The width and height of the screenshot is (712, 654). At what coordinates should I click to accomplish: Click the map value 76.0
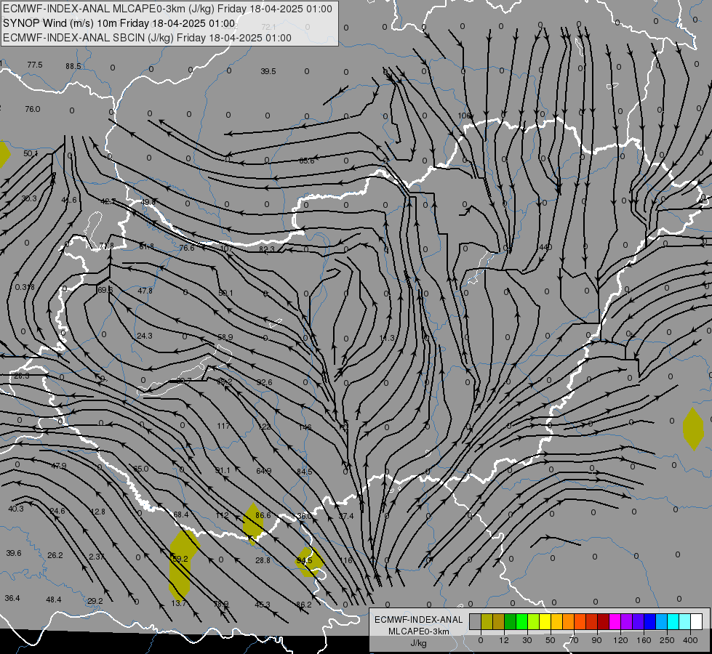(x=32, y=109)
